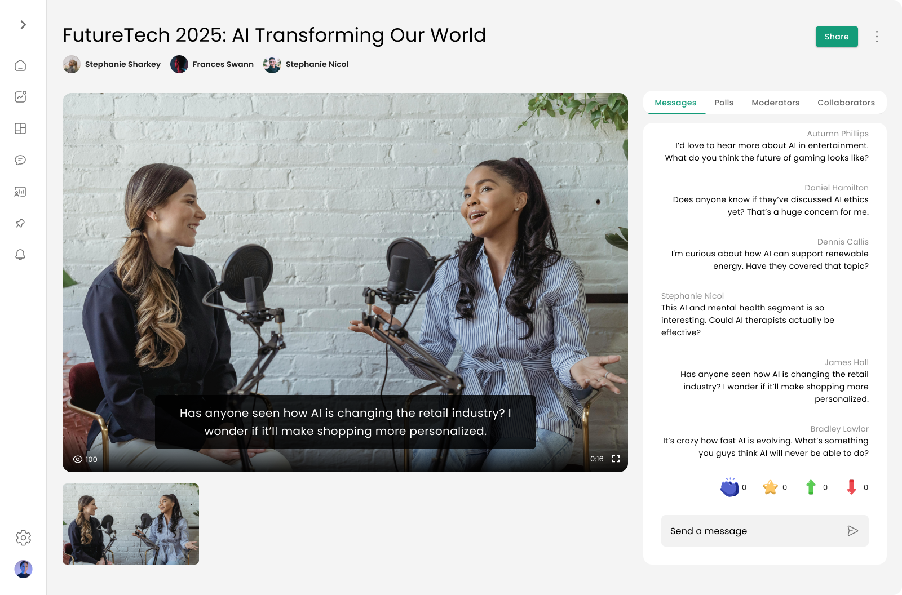Image resolution: width=902 pixels, height=595 pixels.
Task: Open the analytics chart icon in sidebar
Action: 20,97
